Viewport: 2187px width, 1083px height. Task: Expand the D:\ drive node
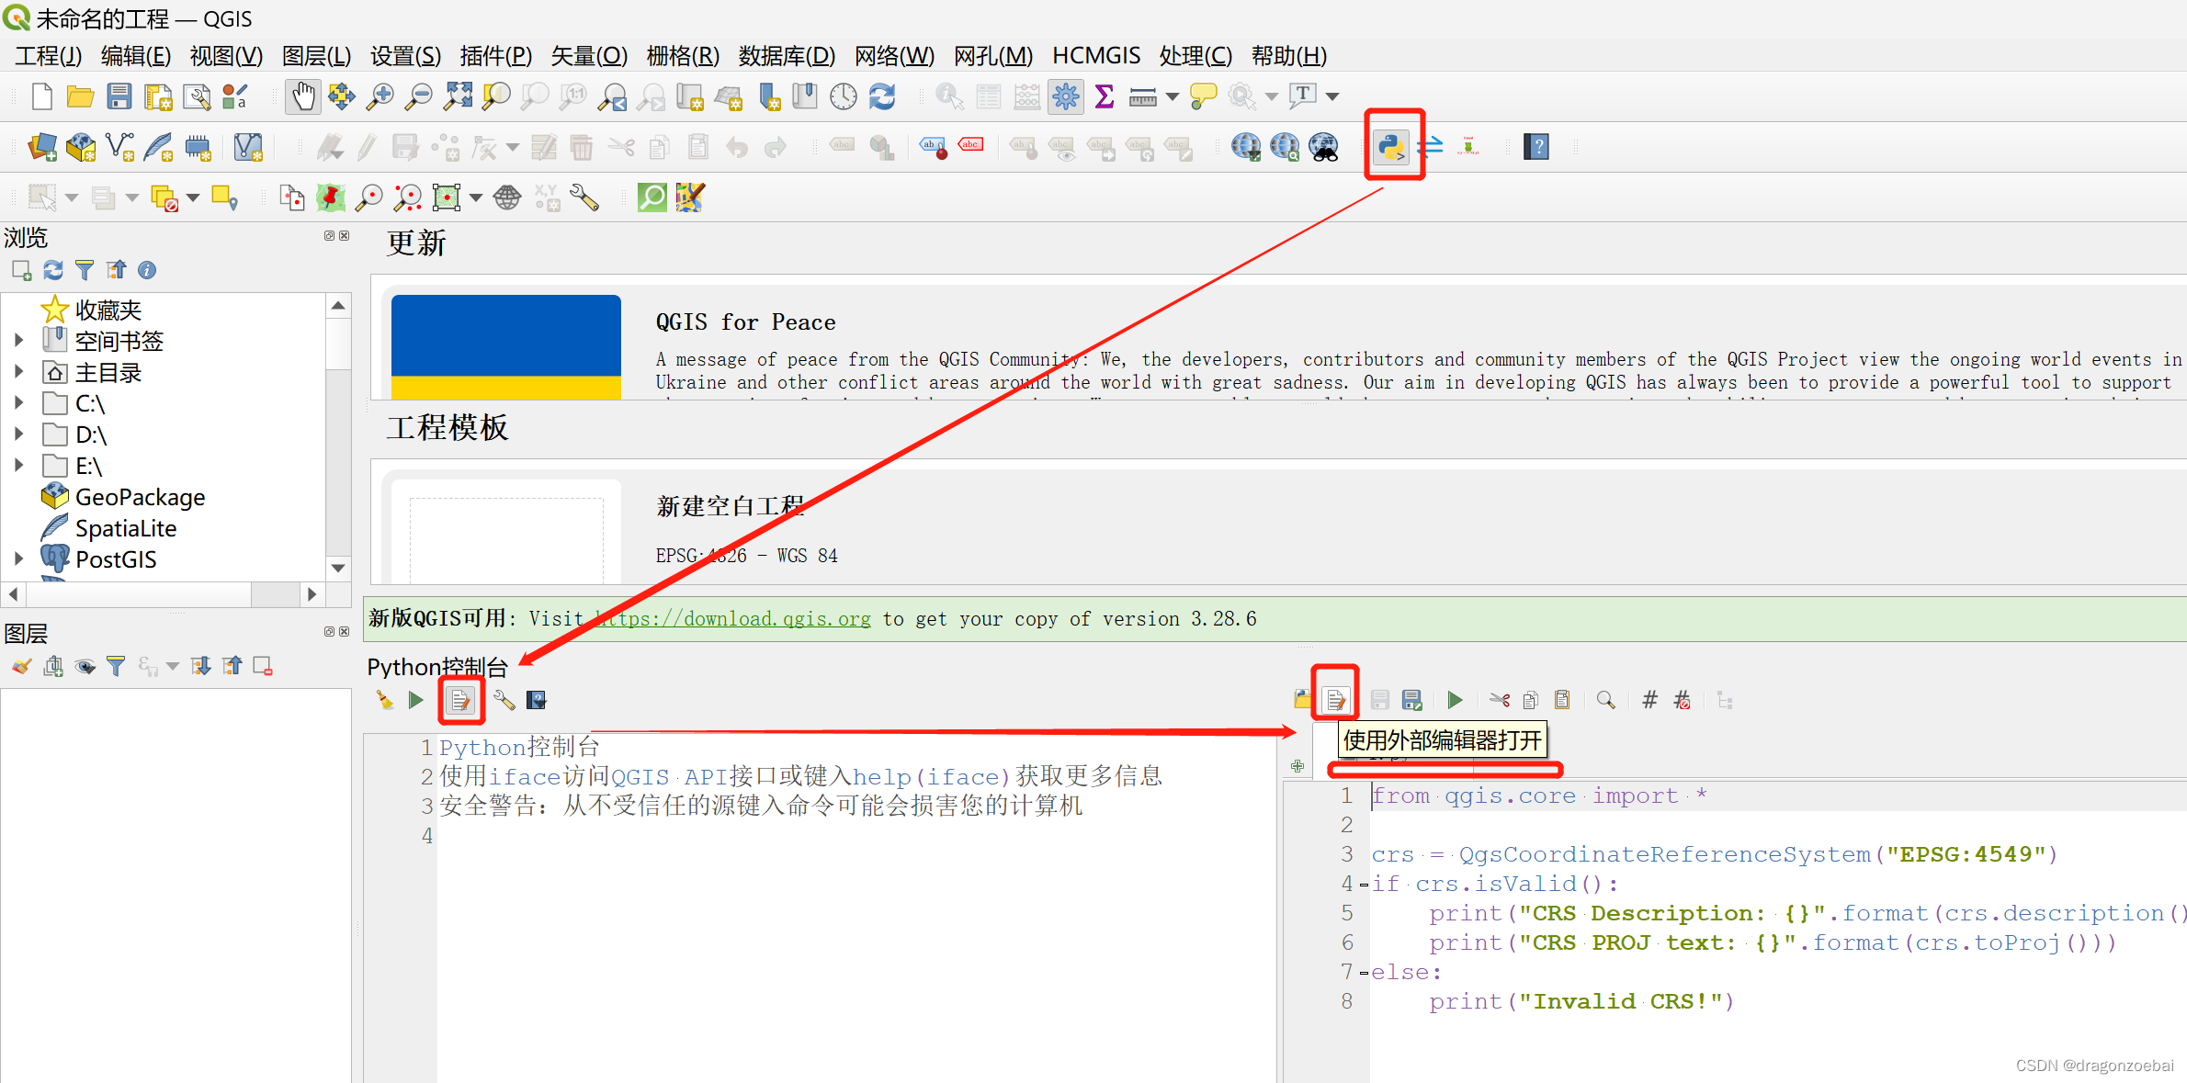[x=18, y=434]
